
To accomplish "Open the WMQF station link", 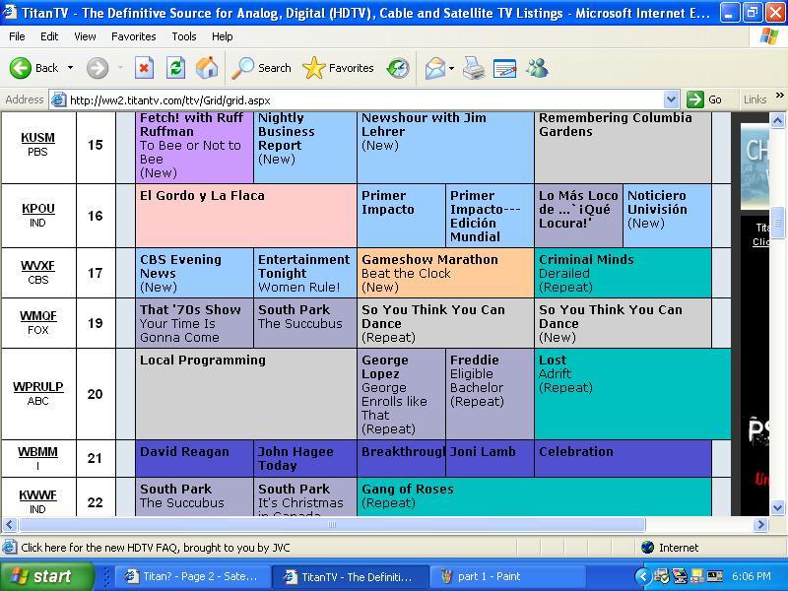I will click(x=38, y=315).
